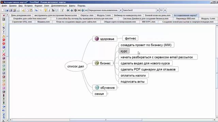Click the icon sidebar scroll-down arrow
Image resolution: width=218 pixels, height=122 pixels.
tap(7, 120)
